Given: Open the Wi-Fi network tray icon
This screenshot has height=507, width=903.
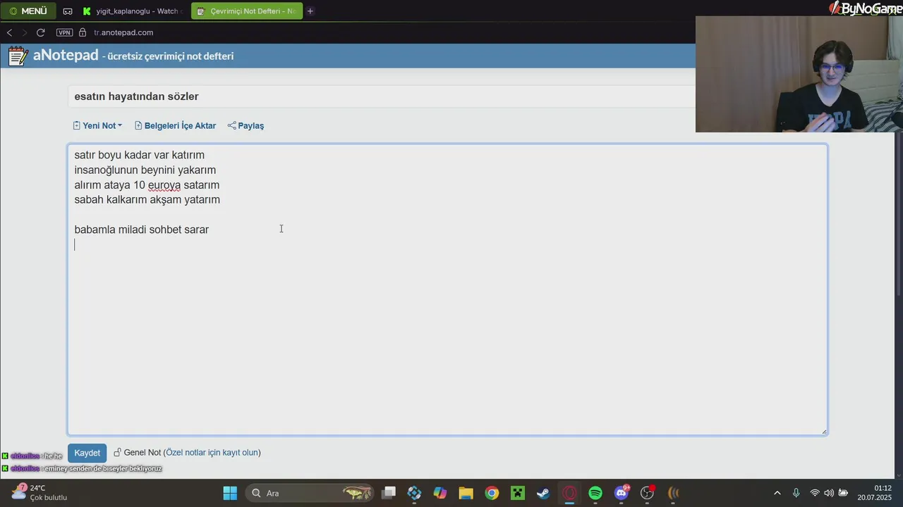Looking at the screenshot, I should pyautogui.click(x=815, y=493).
